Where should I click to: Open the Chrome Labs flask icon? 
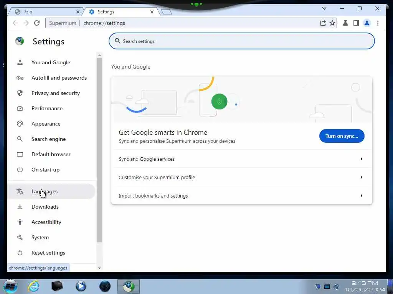click(345, 23)
